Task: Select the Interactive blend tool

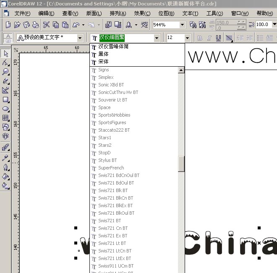Action: tap(5, 147)
